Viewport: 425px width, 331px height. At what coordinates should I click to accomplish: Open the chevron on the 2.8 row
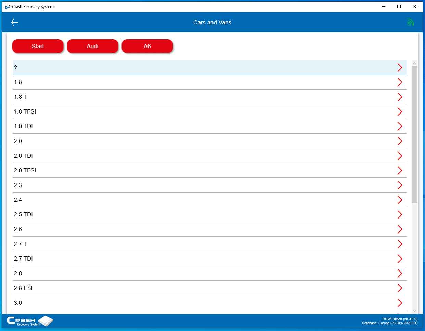coord(400,273)
